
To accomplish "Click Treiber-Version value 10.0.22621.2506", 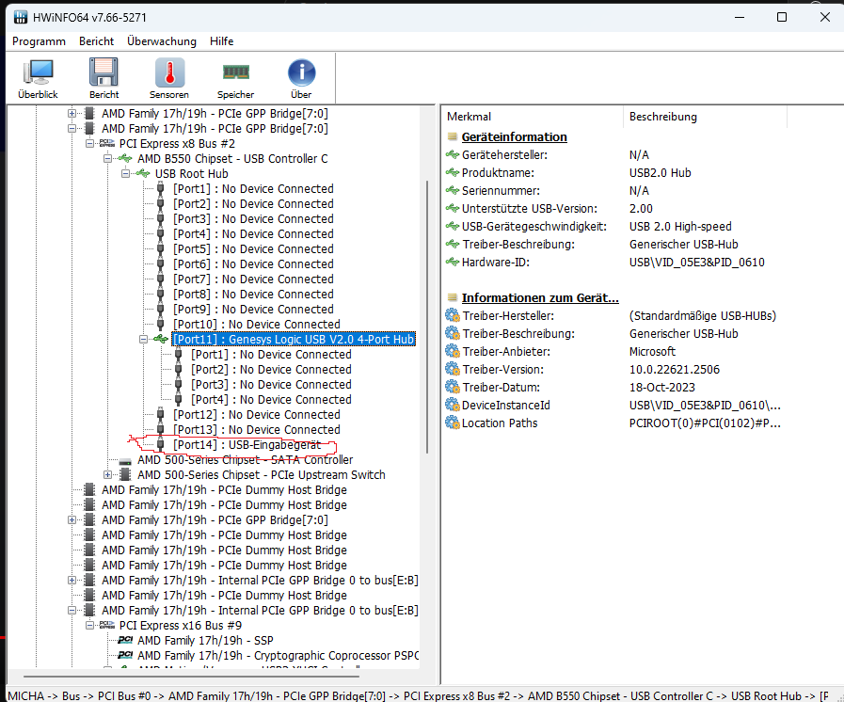I will [674, 369].
